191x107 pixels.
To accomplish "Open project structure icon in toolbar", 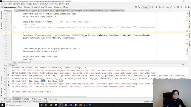I will pyautogui.click(x=189, y=7).
